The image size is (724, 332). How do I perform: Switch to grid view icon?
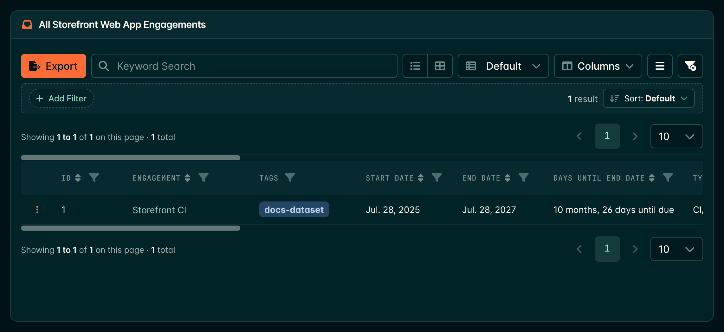(440, 66)
